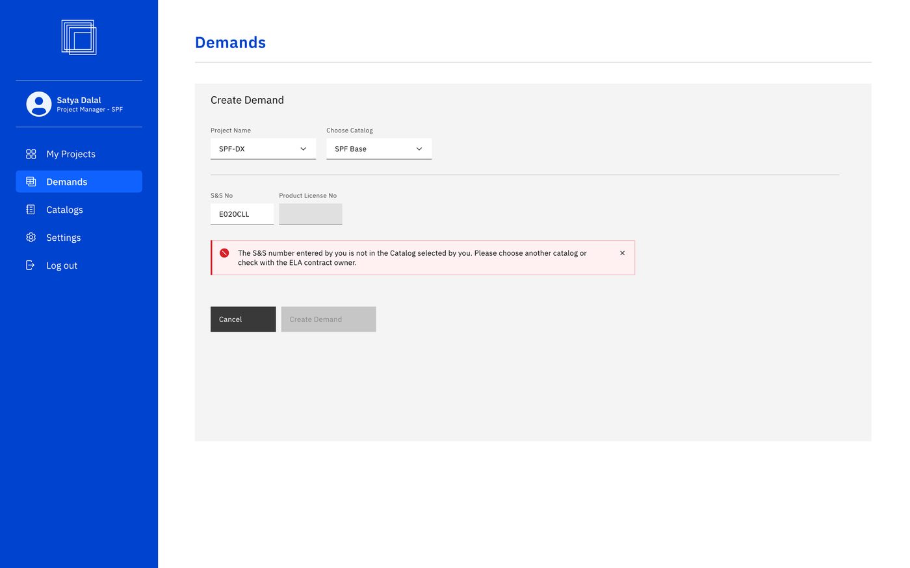Click the red error icon in notification

224,253
